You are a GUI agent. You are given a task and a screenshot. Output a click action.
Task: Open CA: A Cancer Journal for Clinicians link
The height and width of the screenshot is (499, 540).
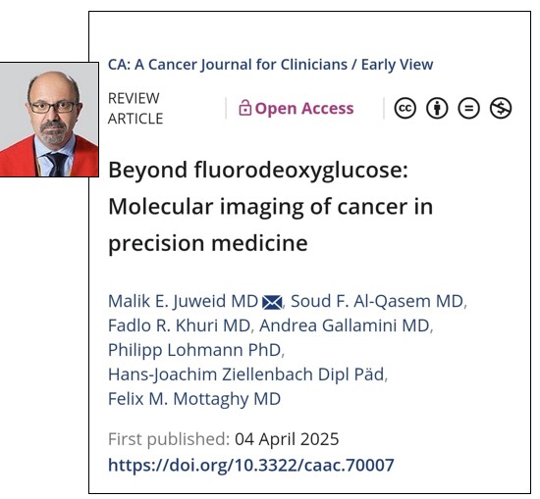(x=228, y=65)
